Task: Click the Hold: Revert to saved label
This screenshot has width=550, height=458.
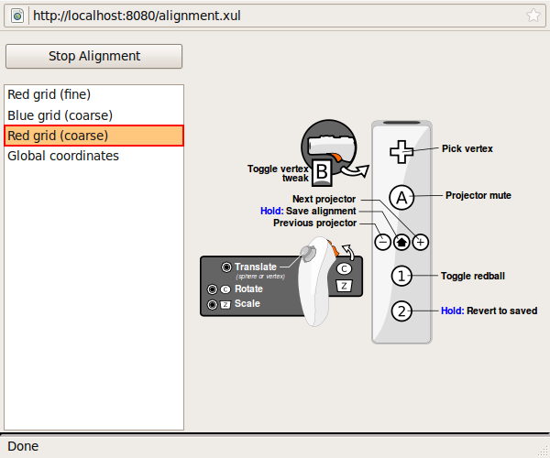Action: point(489,311)
